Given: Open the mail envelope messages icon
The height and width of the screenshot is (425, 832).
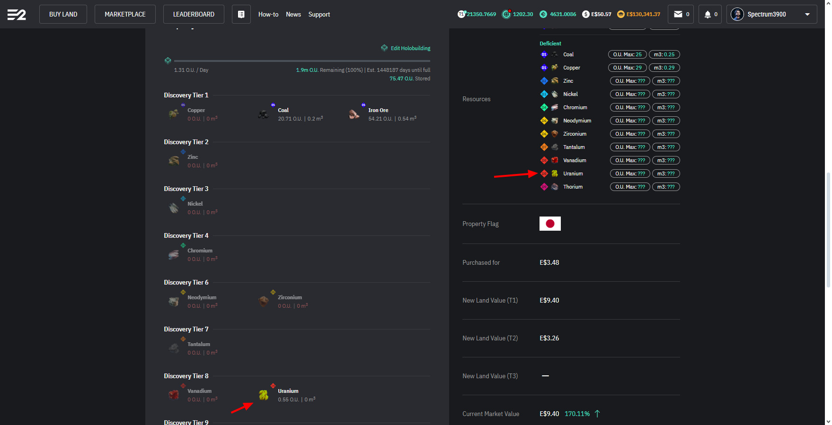Looking at the screenshot, I should click(678, 14).
